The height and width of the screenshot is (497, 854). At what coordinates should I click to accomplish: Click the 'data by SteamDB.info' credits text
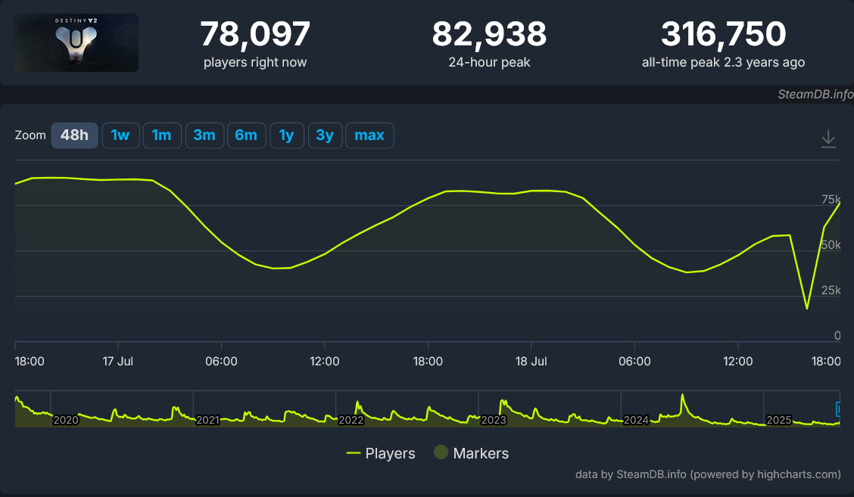point(708,474)
